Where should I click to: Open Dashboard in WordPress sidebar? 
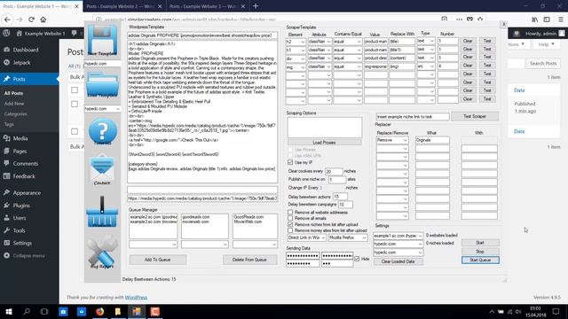(x=26, y=50)
